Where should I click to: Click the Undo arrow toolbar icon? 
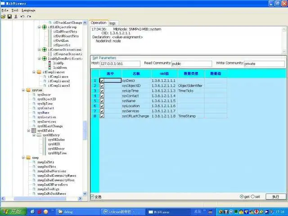[22, 17]
